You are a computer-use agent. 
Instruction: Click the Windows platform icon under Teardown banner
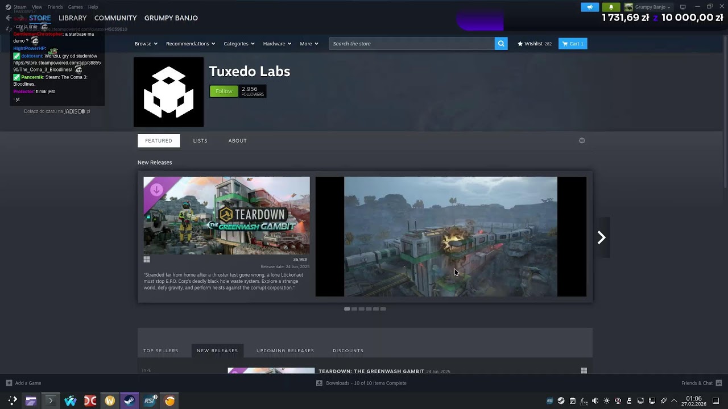pyautogui.click(x=147, y=260)
